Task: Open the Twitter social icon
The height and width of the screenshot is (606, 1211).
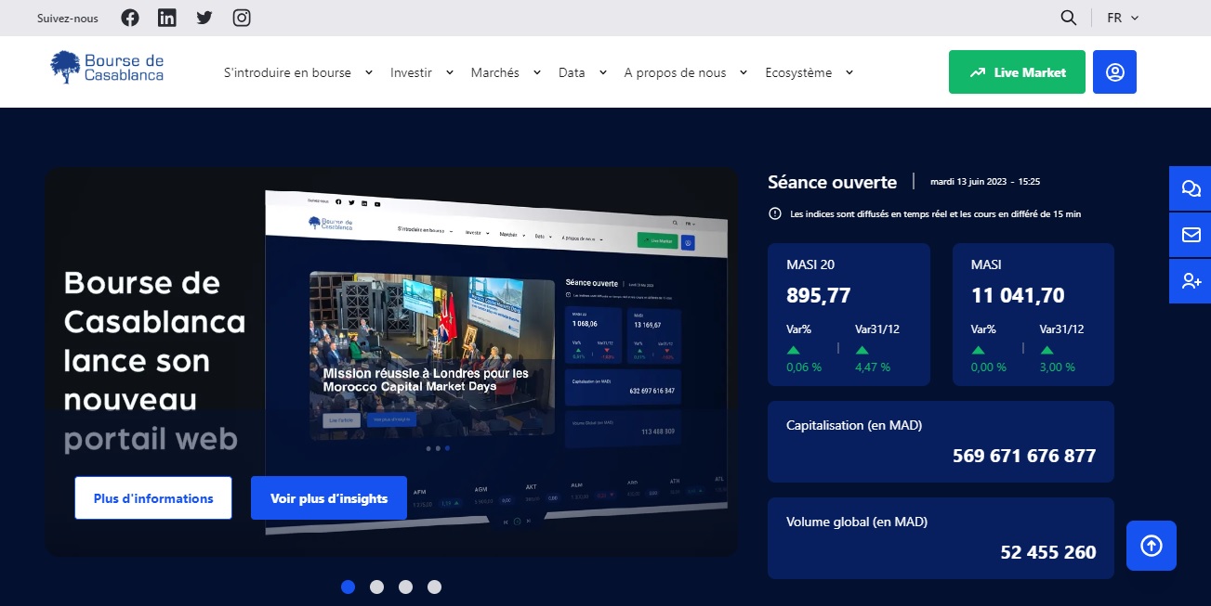Action: point(204,18)
